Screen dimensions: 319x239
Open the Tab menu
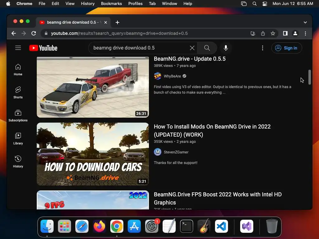pyautogui.click(x=152, y=3)
